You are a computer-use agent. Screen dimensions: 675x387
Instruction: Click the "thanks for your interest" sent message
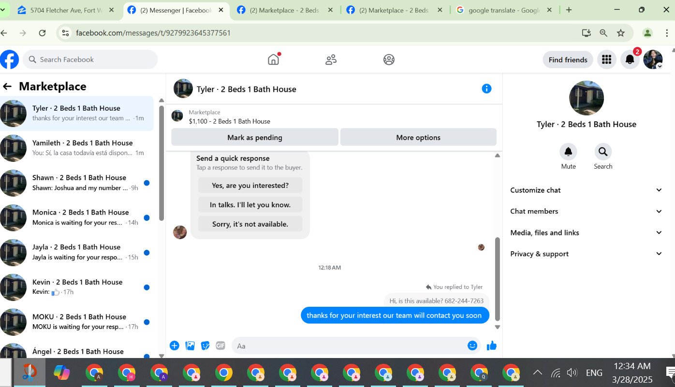click(395, 315)
